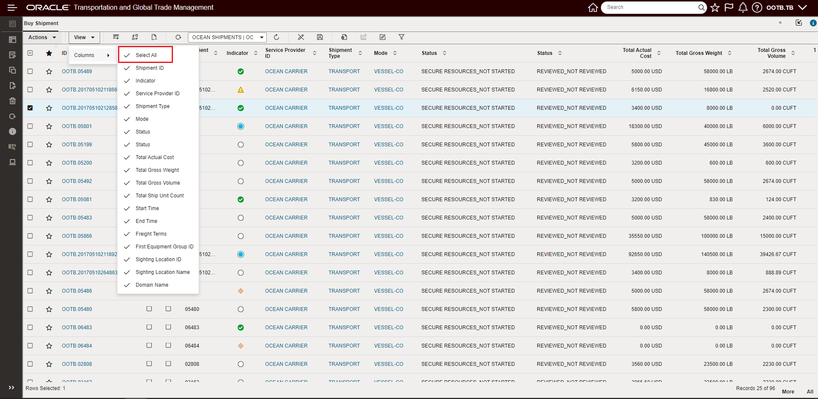Enable the Select All option in the Columns menu

click(x=146, y=54)
